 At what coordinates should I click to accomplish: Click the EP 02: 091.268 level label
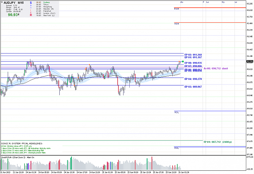(x=193, y=55)
